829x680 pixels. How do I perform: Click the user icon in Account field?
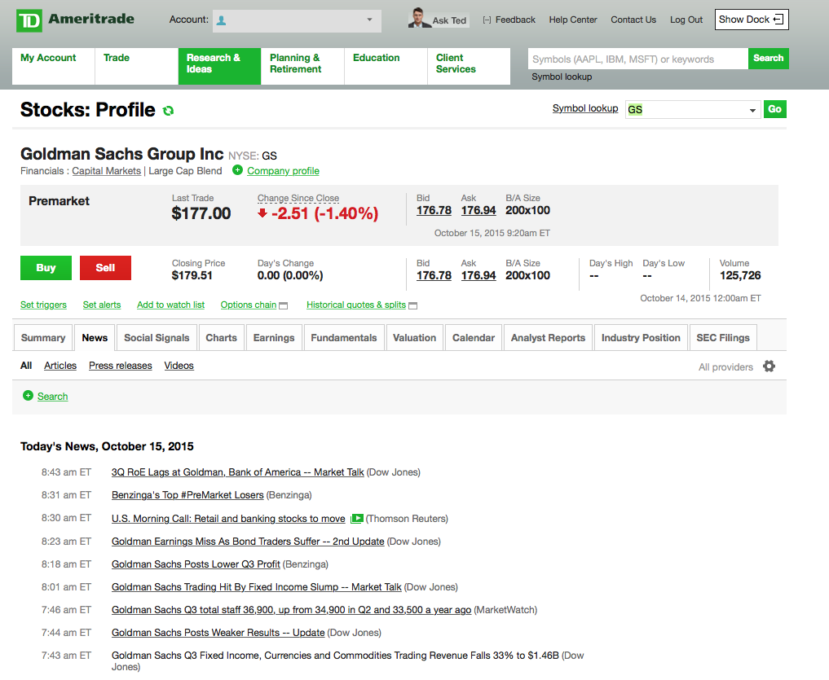(222, 20)
